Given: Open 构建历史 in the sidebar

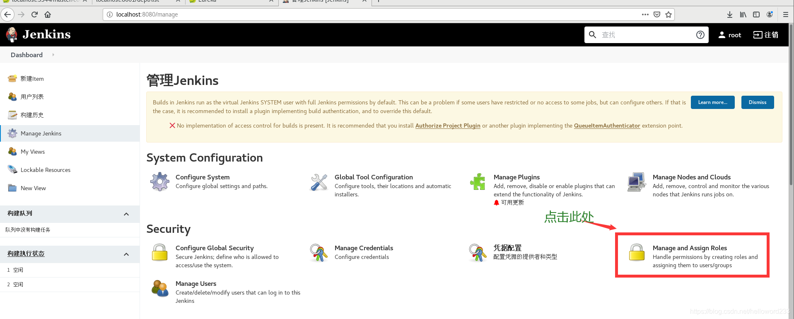Looking at the screenshot, I should point(32,115).
